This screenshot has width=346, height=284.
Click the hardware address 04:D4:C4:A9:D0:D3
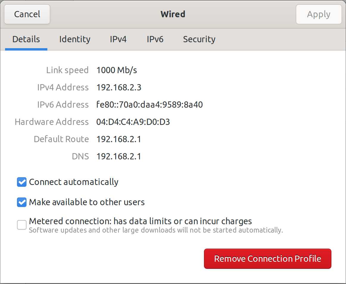coord(133,122)
